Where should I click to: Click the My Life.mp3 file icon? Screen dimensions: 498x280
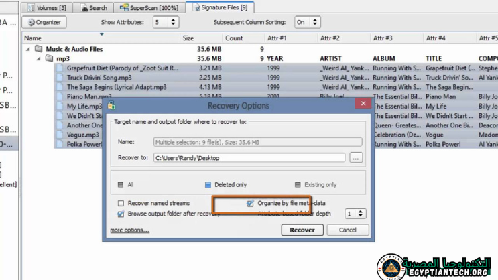tap(60, 106)
